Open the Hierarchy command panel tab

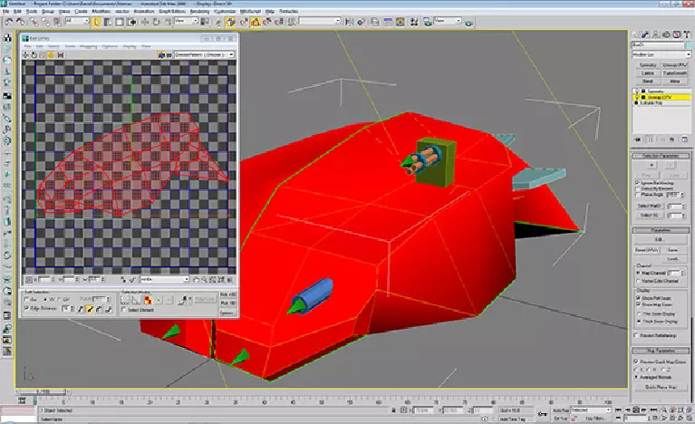656,33
